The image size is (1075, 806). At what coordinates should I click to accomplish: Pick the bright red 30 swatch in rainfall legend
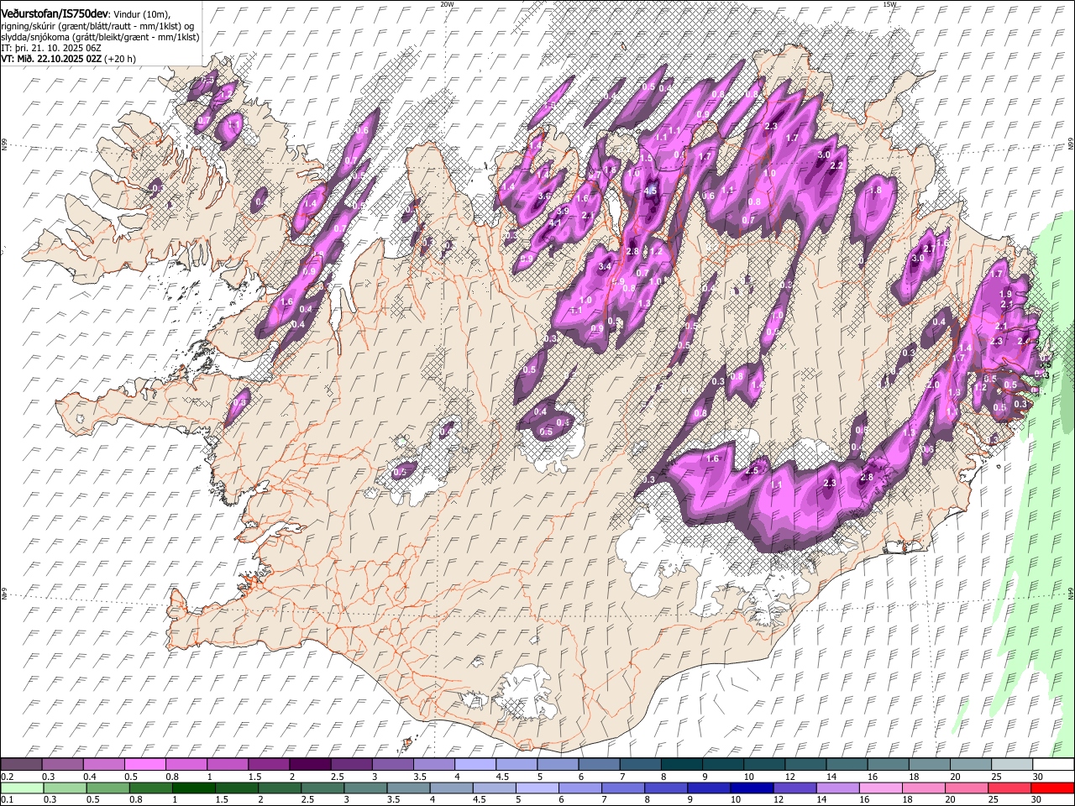1052,788
